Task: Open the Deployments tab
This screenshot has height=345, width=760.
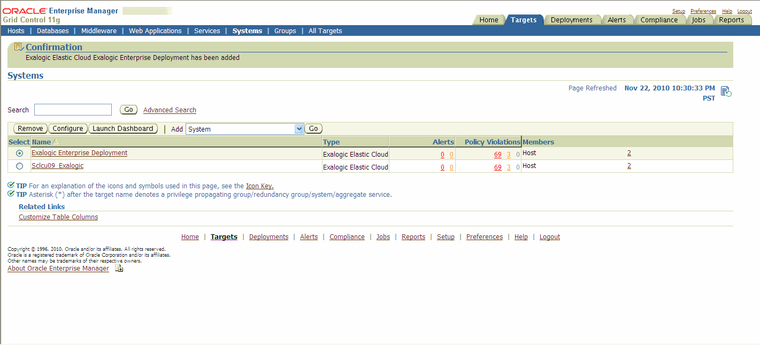Action: pos(572,20)
